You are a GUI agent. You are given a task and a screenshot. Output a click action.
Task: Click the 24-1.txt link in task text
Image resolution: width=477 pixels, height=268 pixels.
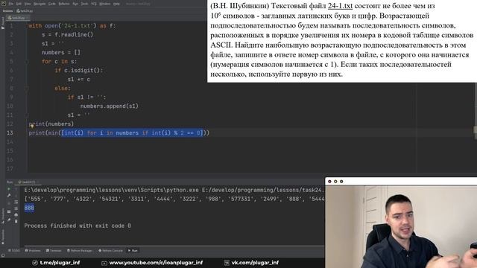click(x=340, y=6)
